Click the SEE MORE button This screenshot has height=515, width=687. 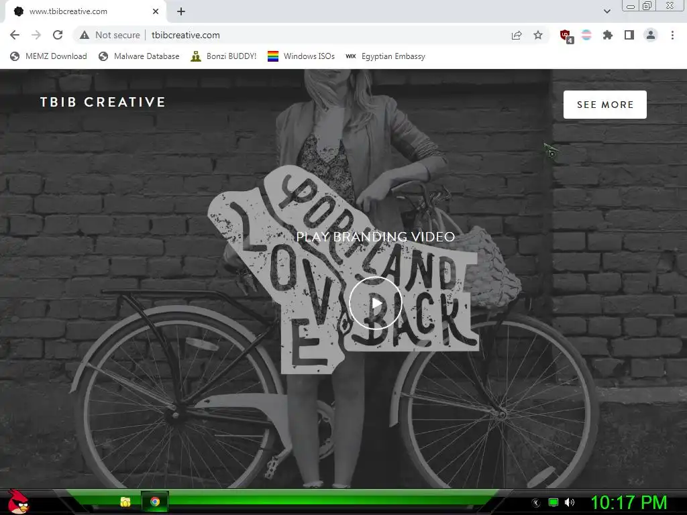(x=604, y=104)
